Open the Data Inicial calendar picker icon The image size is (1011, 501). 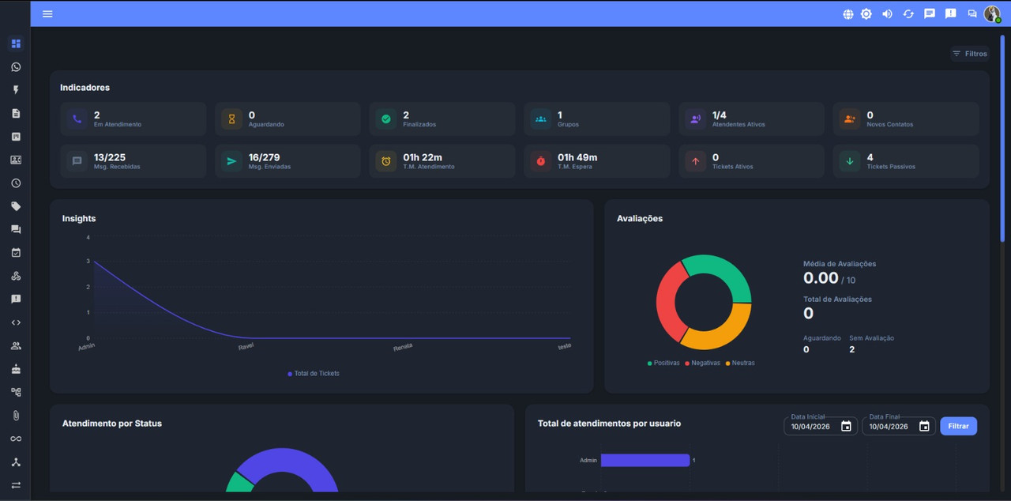pyautogui.click(x=846, y=426)
